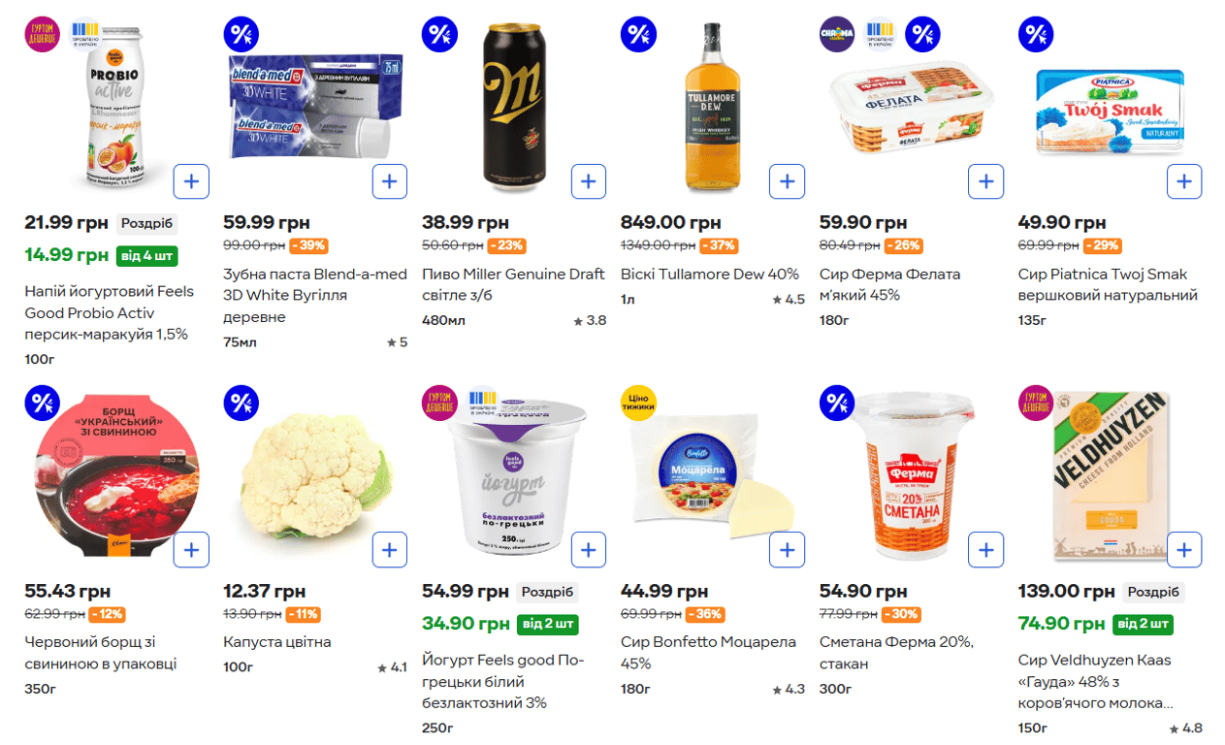Add Ферма sour cream 20% to cart

[x=985, y=550]
